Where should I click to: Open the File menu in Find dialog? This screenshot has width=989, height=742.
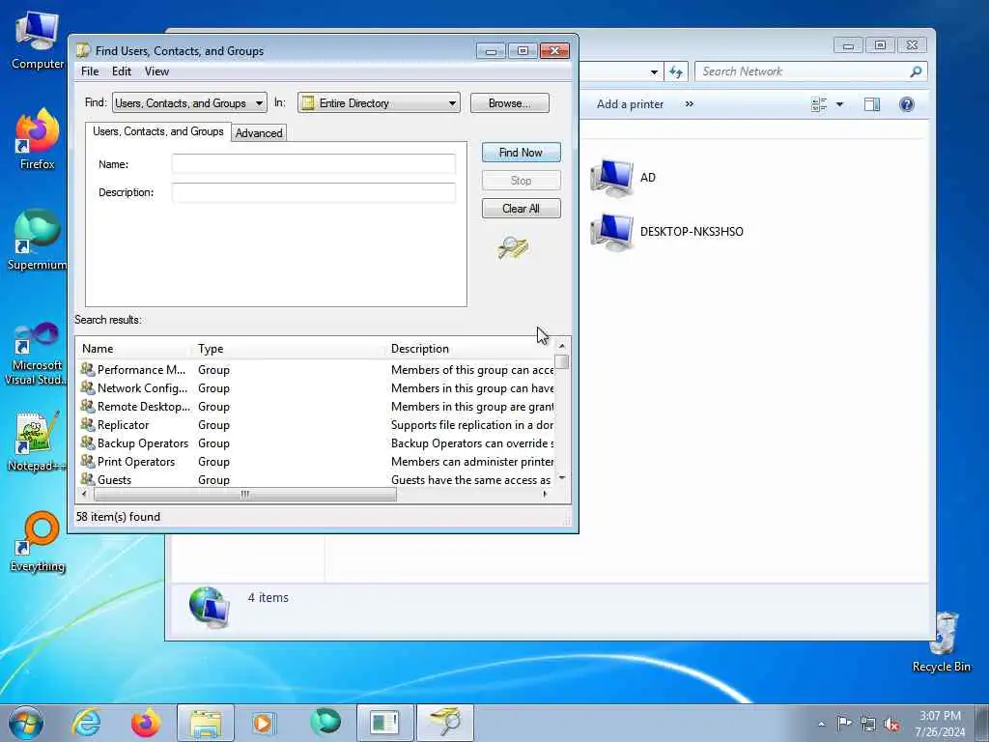coord(90,71)
